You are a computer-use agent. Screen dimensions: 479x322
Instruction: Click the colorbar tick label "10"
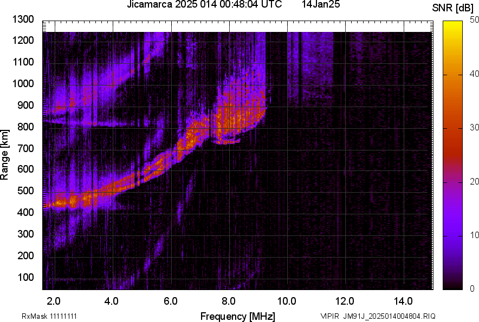click(x=475, y=235)
